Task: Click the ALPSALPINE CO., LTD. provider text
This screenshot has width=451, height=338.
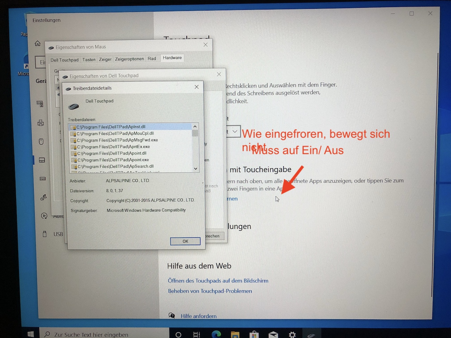Action: pyautogui.click(x=128, y=181)
